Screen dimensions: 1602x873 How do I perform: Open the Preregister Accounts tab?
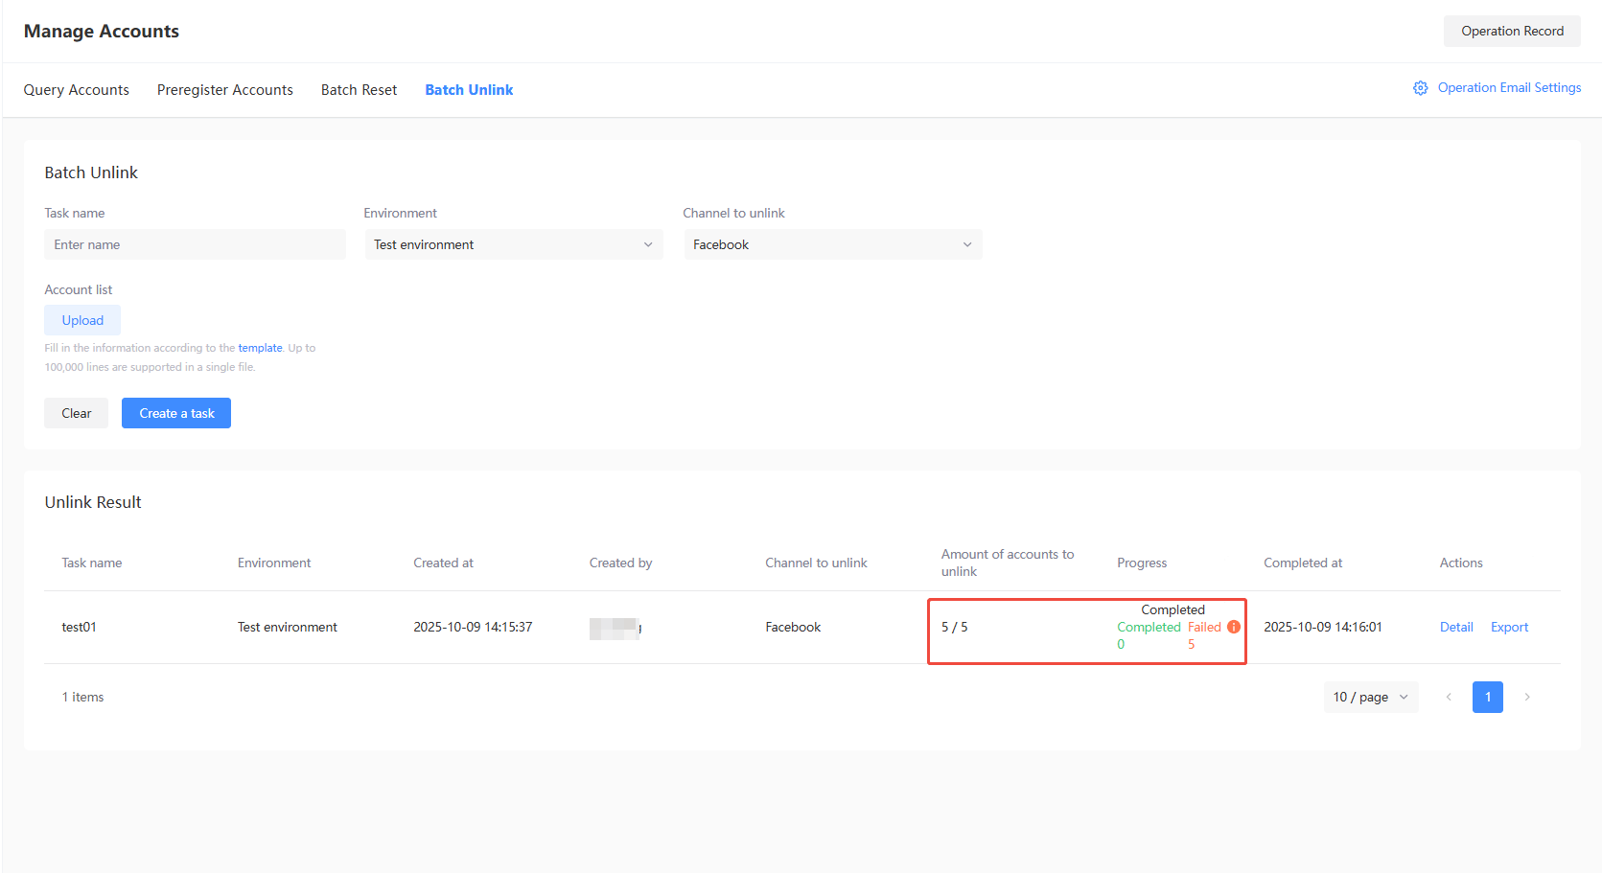[225, 90]
